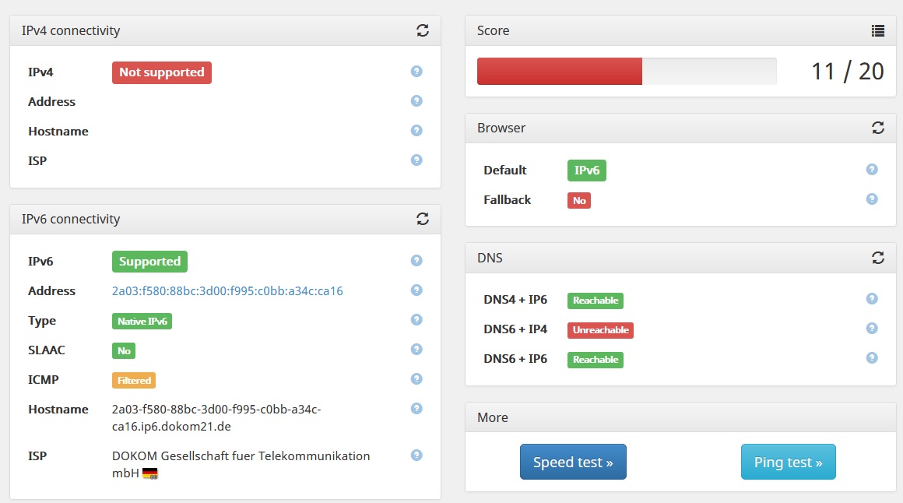Open help for the IPv4 Address row
Image resolution: width=903 pixels, height=503 pixels.
click(416, 100)
